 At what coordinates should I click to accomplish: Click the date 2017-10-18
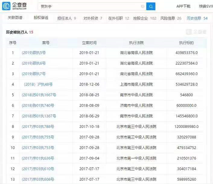click(89, 127)
